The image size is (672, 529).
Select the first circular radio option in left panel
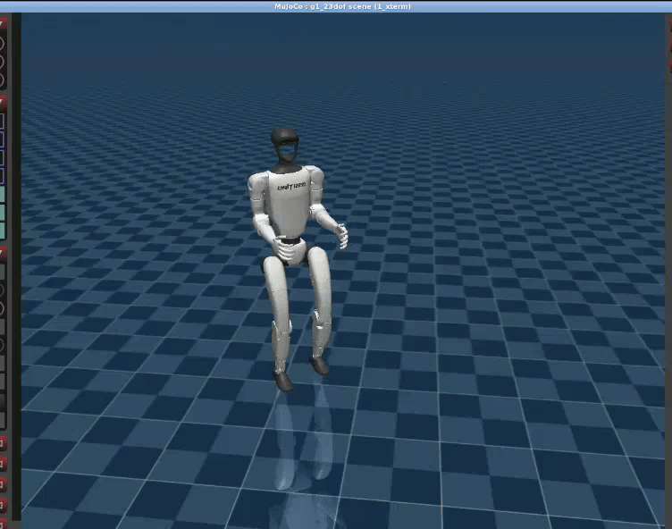click(x=3, y=42)
